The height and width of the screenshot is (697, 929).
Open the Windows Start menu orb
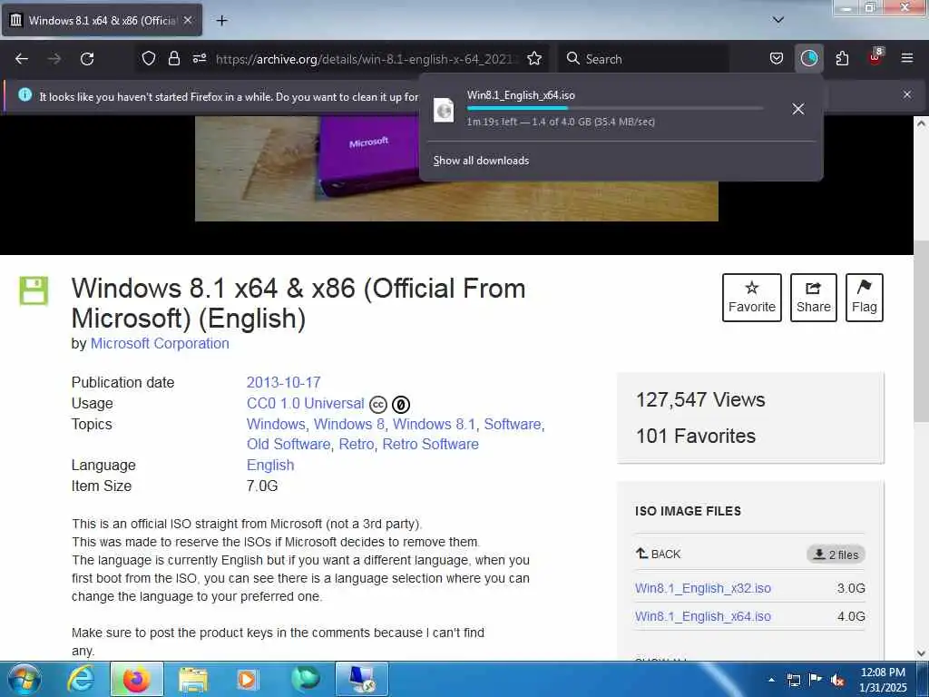click(x=23, y=679)
